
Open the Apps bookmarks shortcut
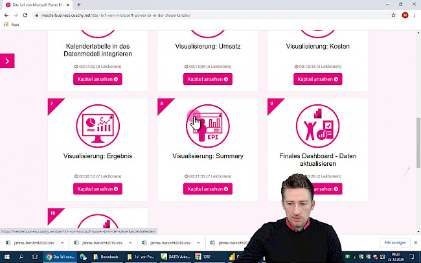click(x=12, y=25)
